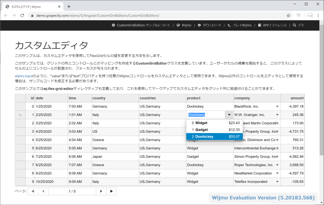The image size is (324, 205).
Task: Click the 1 / 5 page indicator
Action: click(x=72, y=191)
